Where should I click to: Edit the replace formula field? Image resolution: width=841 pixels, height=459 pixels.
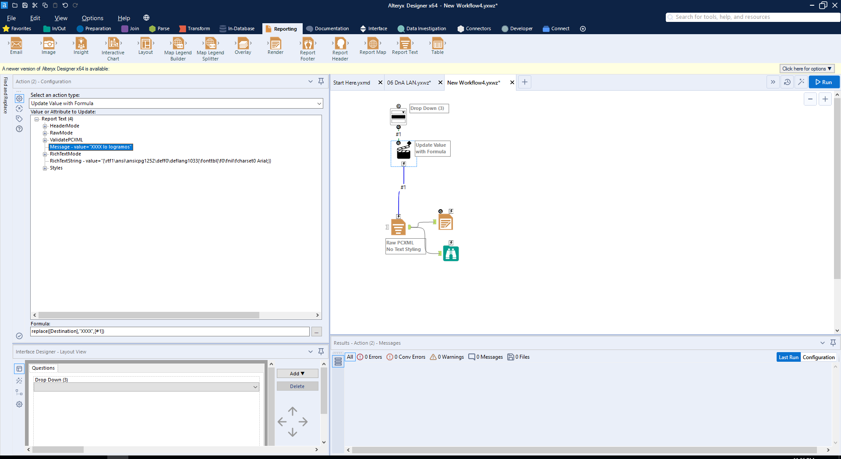click(170, 332)
